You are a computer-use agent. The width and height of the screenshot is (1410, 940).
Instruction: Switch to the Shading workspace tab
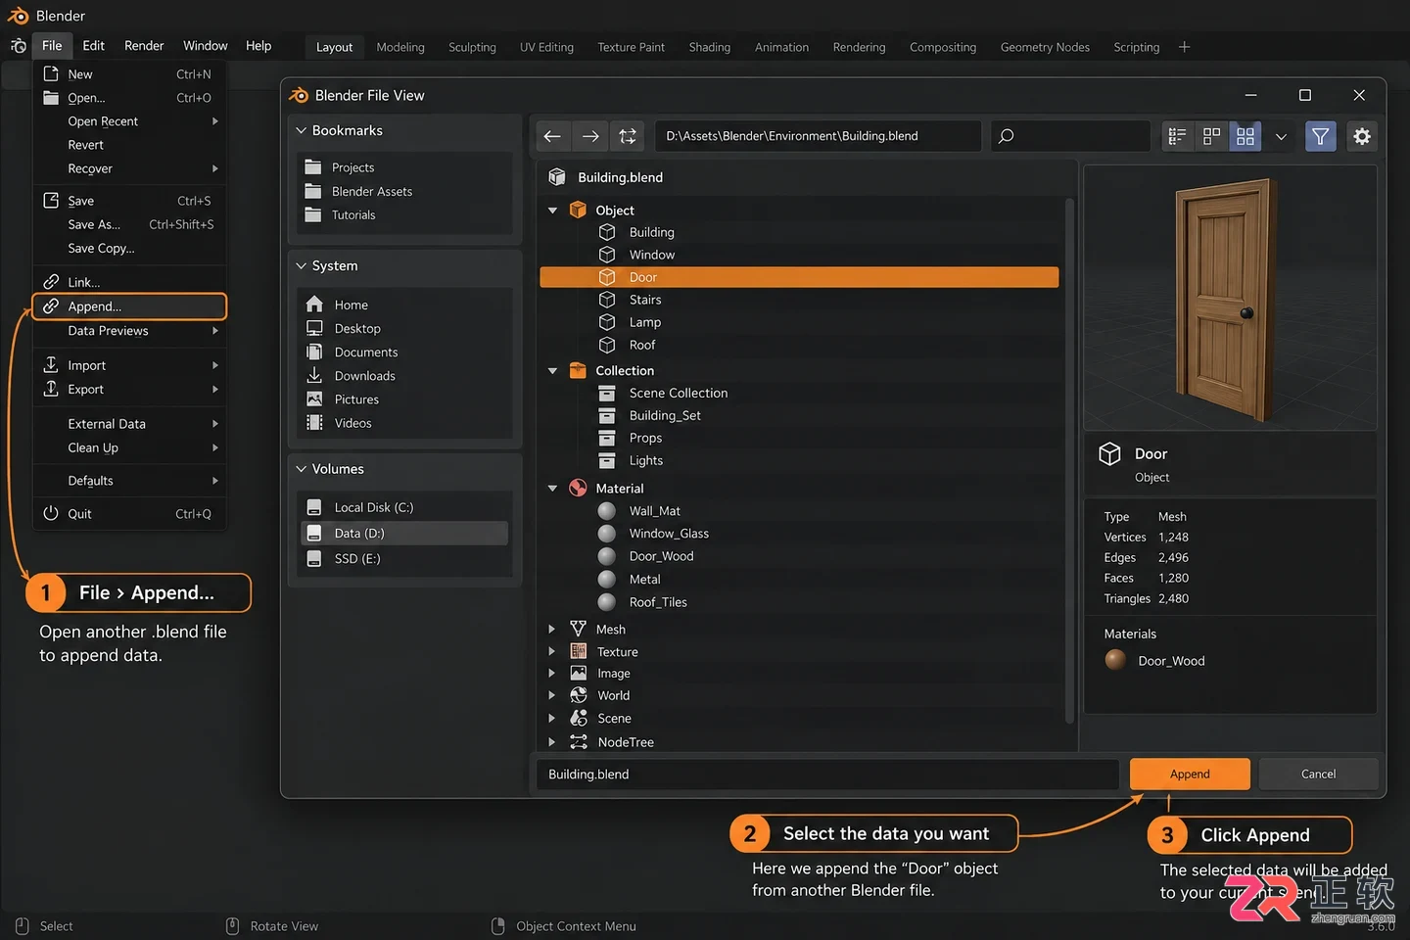[710, 47]
